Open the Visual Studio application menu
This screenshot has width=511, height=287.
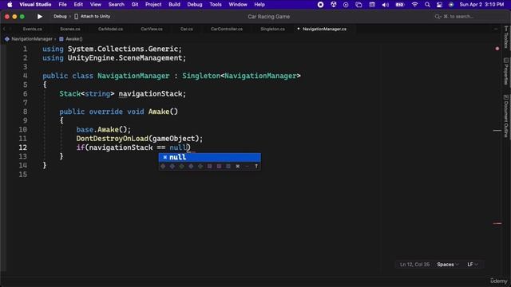pos(35,5)
